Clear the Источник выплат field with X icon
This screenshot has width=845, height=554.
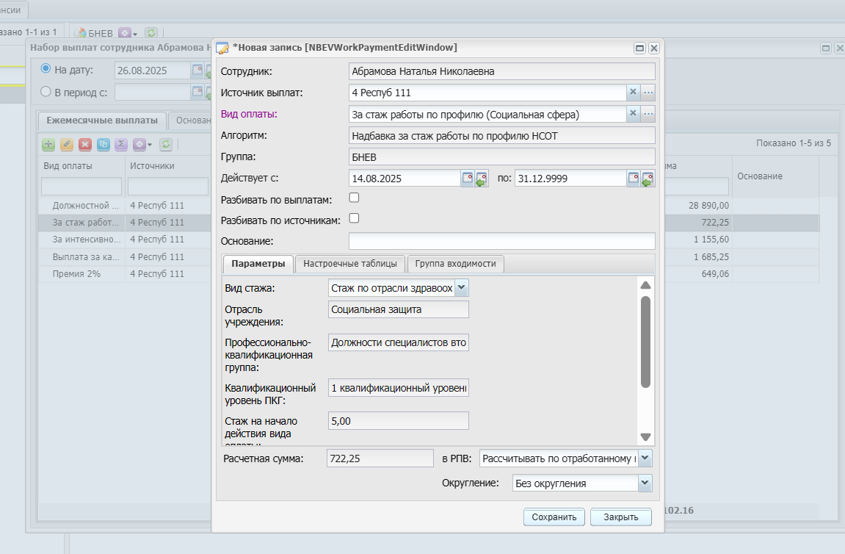pos(634,93)
